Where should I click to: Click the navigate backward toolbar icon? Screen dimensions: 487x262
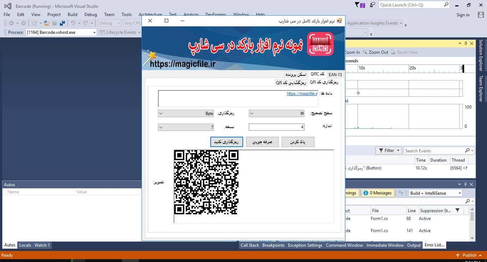(11, 23)
